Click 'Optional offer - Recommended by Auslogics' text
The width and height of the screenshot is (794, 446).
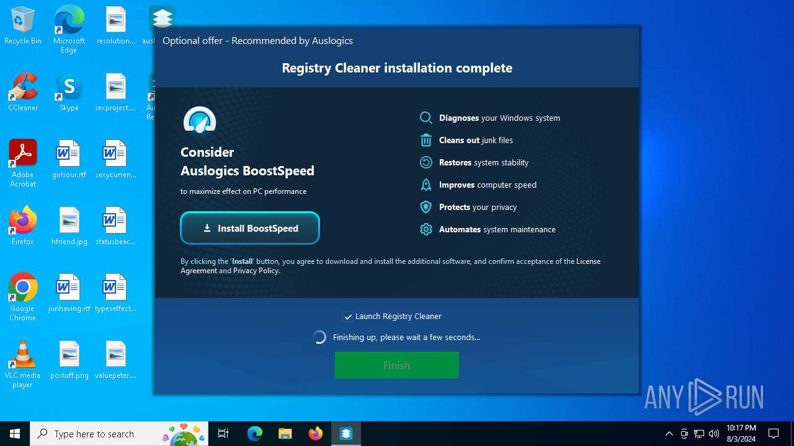point(257,41)
